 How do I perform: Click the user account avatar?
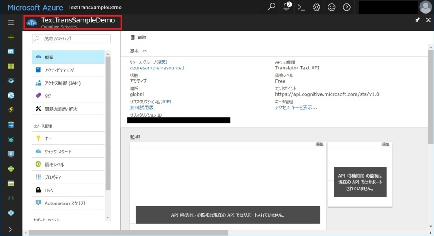pyautogui.click(x=426, y=7)
